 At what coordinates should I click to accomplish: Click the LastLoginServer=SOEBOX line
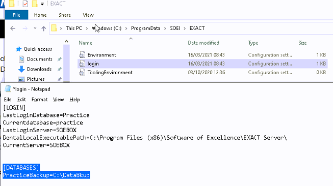coord(39,130)
